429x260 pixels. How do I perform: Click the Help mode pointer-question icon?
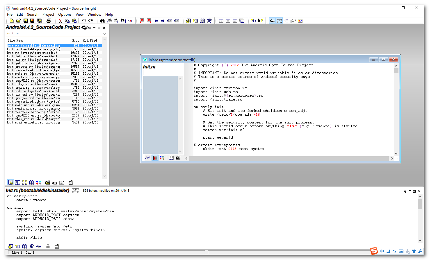(261, 21)
